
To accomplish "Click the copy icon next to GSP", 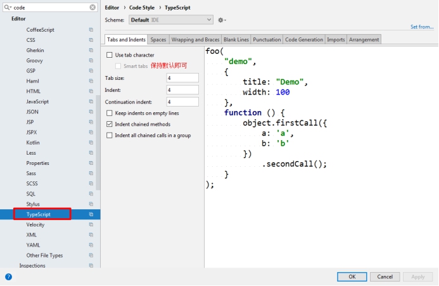I will coord(91,70).
